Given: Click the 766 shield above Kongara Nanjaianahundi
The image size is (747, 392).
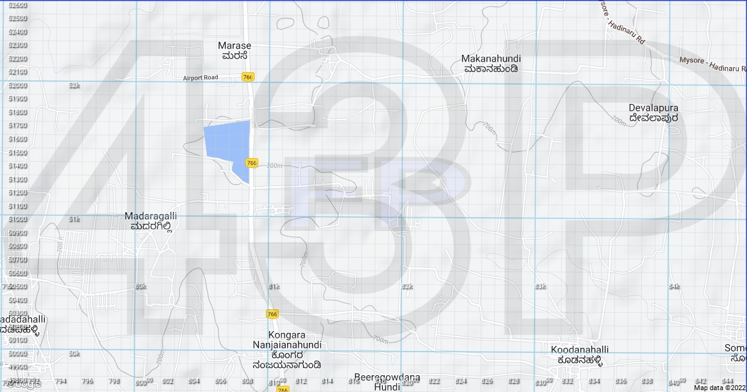Looking at the screenshot, I should [272, 314].
